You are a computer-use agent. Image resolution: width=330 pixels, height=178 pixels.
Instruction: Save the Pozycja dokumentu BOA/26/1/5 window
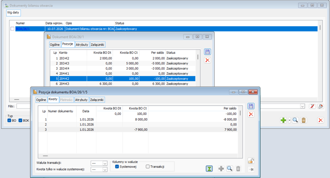click(251, 106)
